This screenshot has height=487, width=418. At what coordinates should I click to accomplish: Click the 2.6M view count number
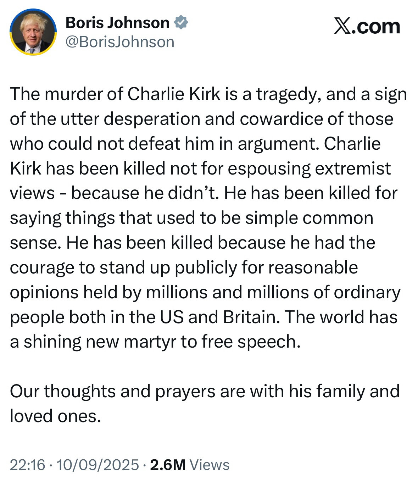coord(168,465)
